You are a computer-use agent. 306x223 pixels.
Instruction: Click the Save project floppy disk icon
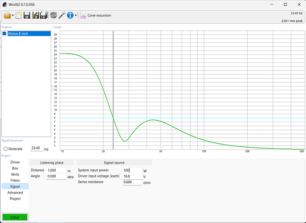coord(27,15)
